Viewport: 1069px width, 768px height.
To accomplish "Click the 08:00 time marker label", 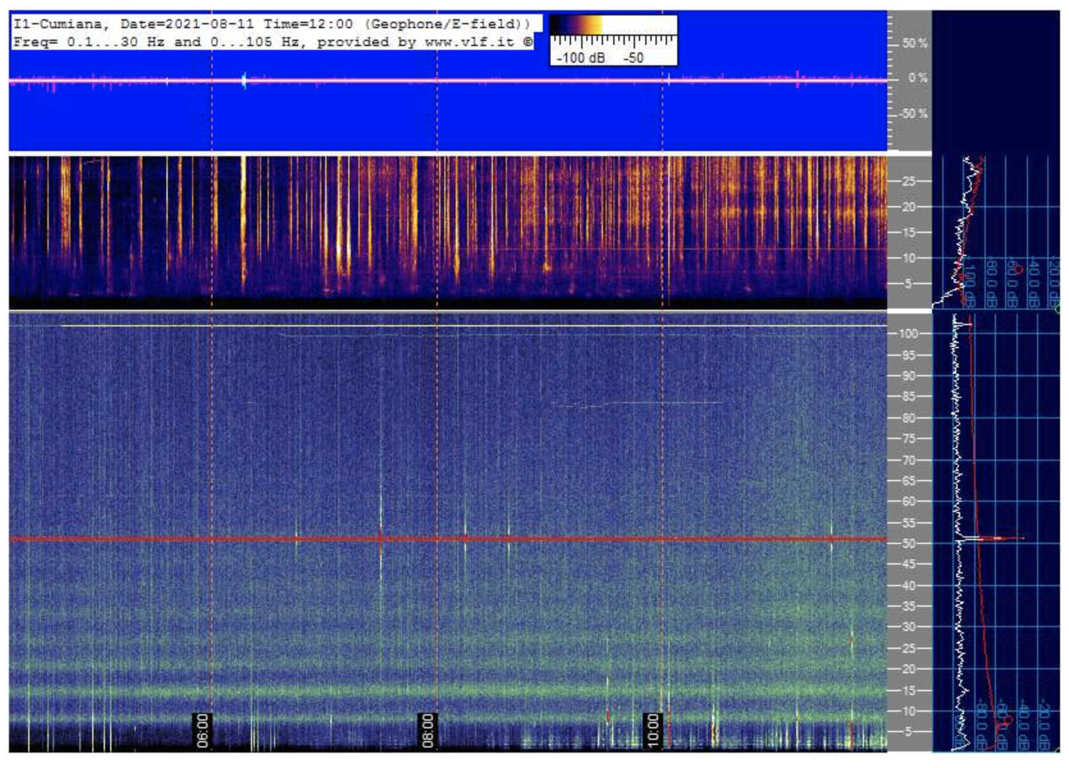I will click(428, 730).
